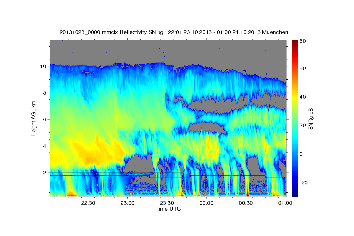Click the 23:00 time tick label
Image resolution: width=354 pixels, height=236 pixels.
pos(128,203)
